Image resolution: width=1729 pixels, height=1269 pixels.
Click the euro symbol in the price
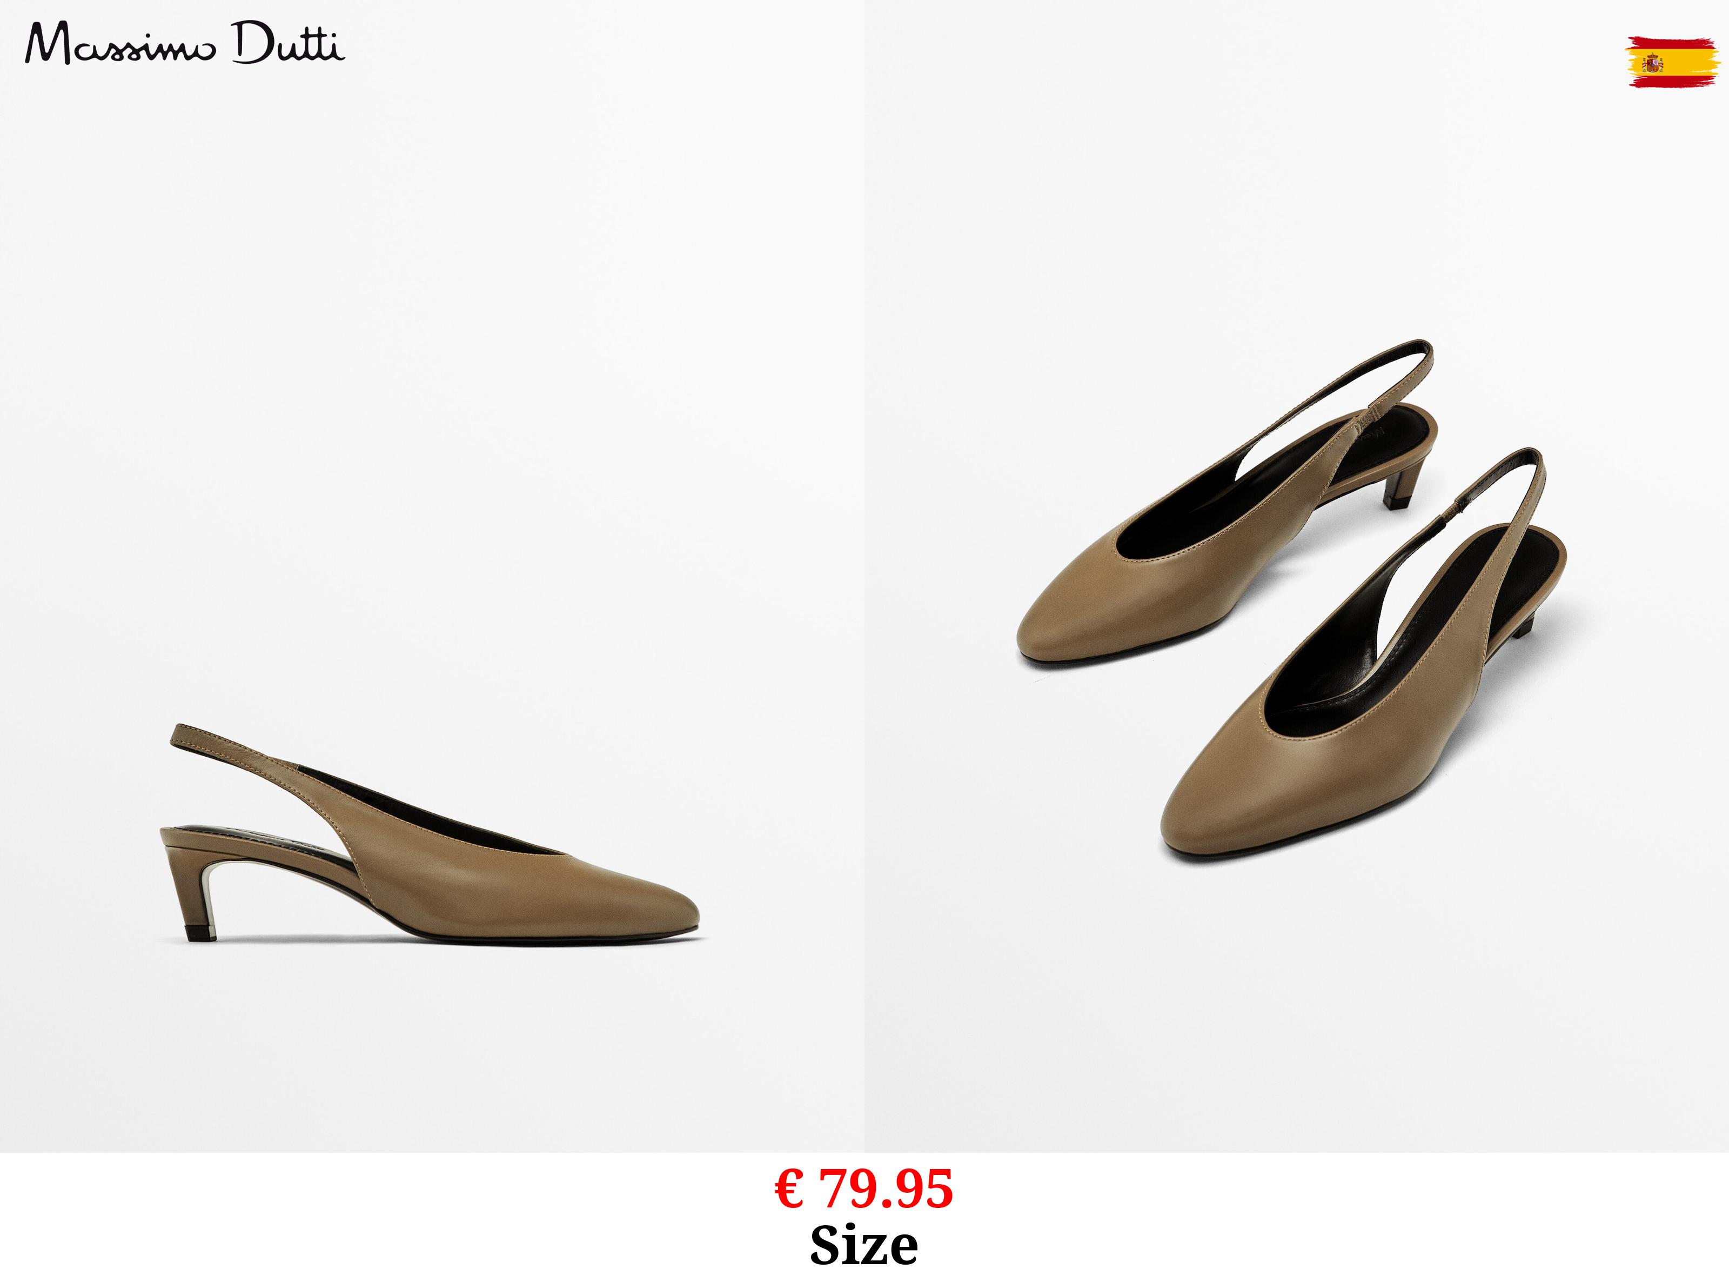click(790, 1190)
